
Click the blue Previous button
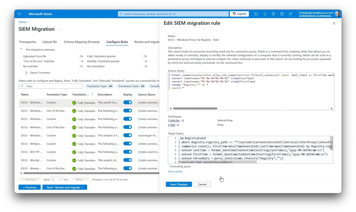(30, 187)
